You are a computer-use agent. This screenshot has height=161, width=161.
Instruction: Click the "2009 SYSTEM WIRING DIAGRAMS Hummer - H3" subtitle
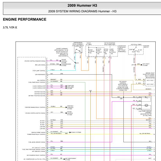[82, 11]
